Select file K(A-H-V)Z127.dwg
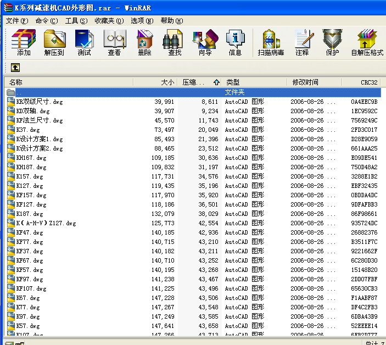 click(x=46, y=224)
